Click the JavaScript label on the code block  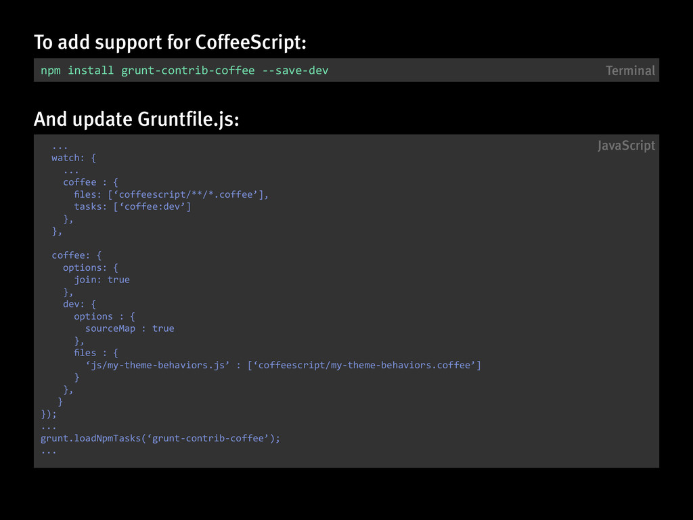point(626,146)
